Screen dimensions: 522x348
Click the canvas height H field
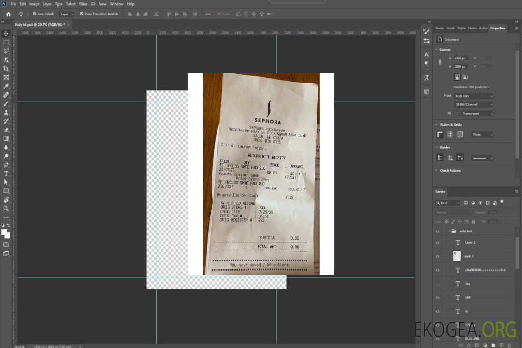[x=461, y=67]
